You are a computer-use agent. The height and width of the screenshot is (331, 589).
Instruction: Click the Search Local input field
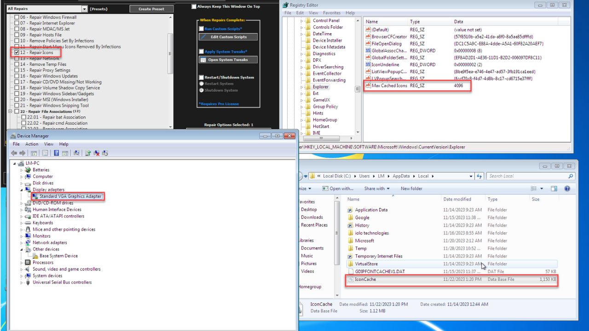[x=531, y=176]
